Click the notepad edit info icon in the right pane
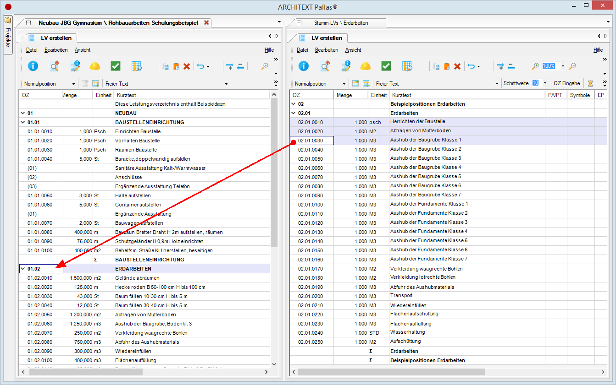 click(346, 66)
